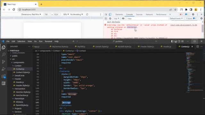Click the DevTools console scrollbar
This screenshot has width=205, height=115.
coord(202,28)
